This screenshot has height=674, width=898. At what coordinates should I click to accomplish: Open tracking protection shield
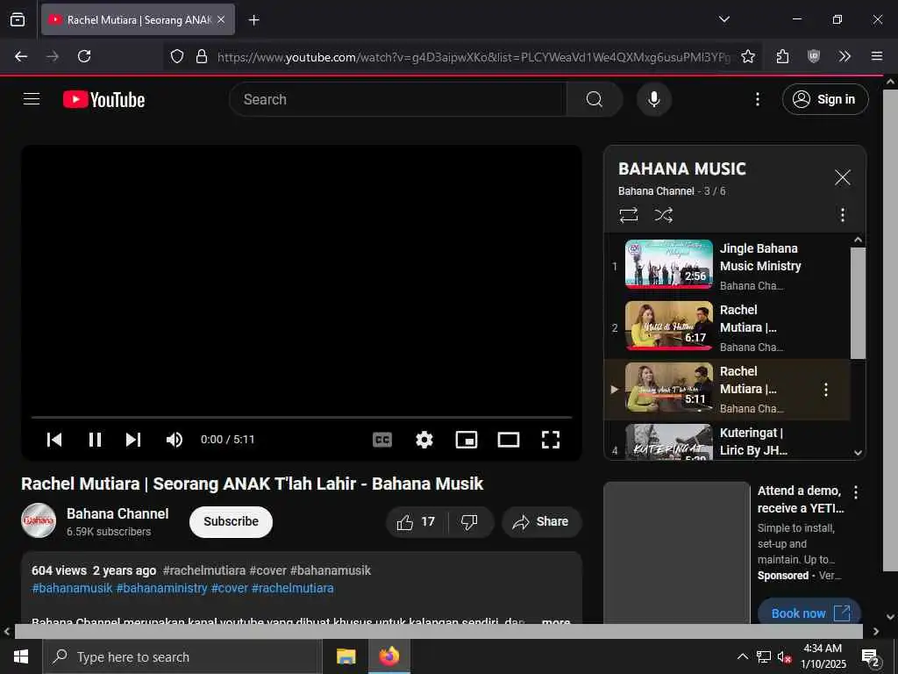tap(177, 56)
